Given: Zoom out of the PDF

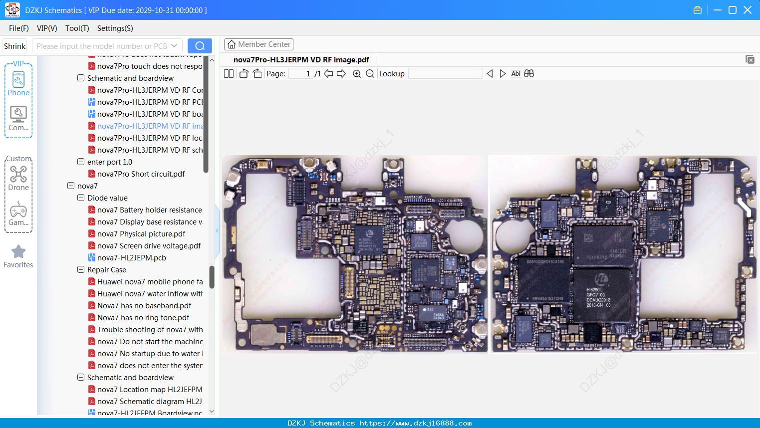Looking at the screenshot, I should click(x=370, y=74).
